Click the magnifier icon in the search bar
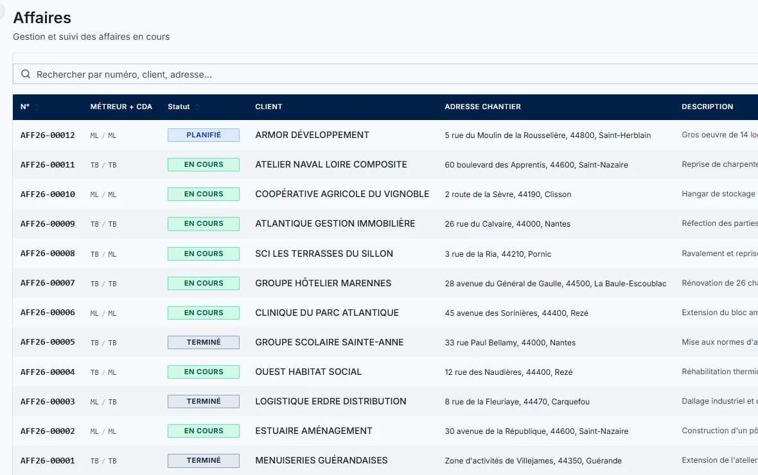 pos(26,74)
